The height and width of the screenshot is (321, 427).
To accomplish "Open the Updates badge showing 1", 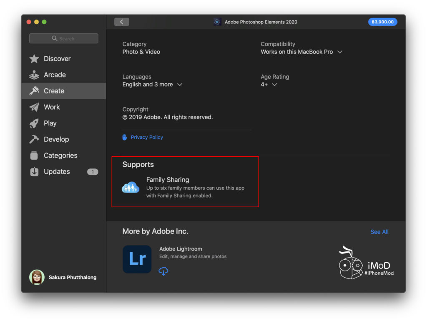I will point(93,172).
